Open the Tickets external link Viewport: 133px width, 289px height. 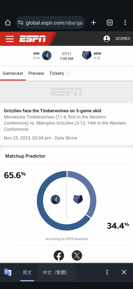(x=59, y=73)
